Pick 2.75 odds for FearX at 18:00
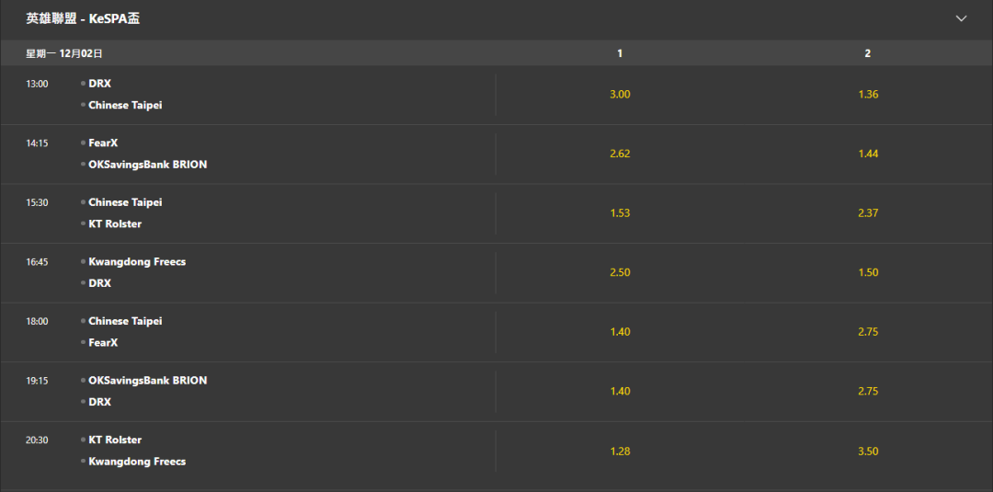This screenshot has height=492, width=993. coord(868,332)
